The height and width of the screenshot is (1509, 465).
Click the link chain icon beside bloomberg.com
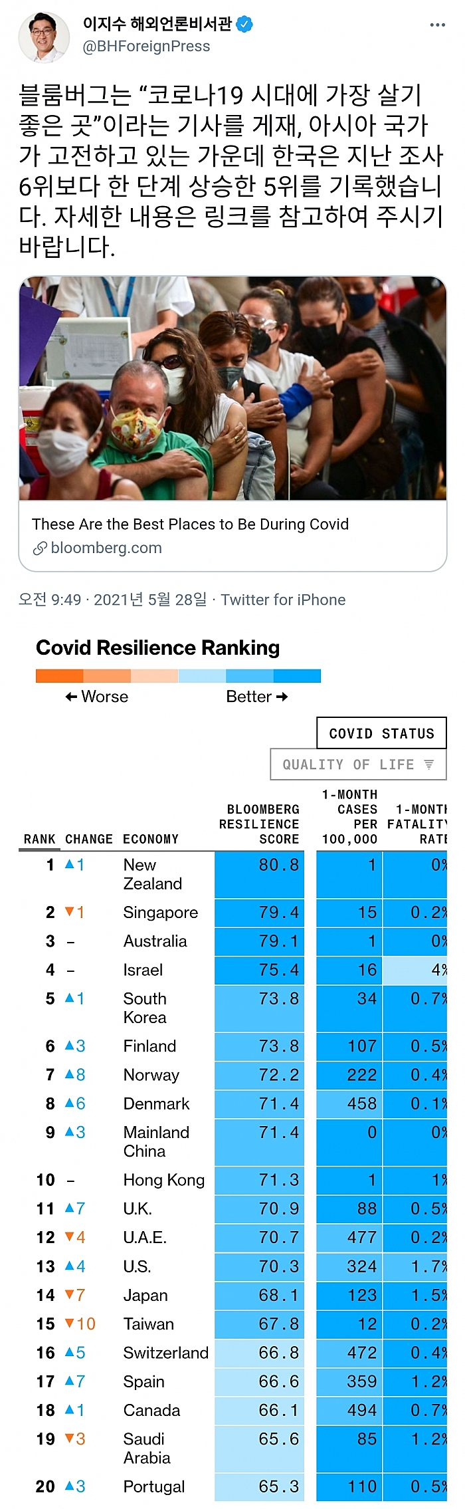coord(40,548)
